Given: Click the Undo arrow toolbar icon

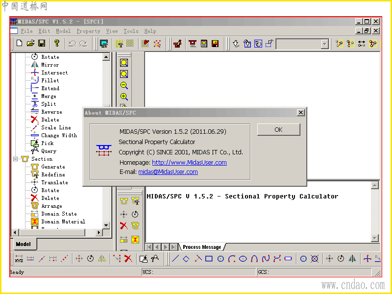Looking at the screenshot, I should [72, 44].
